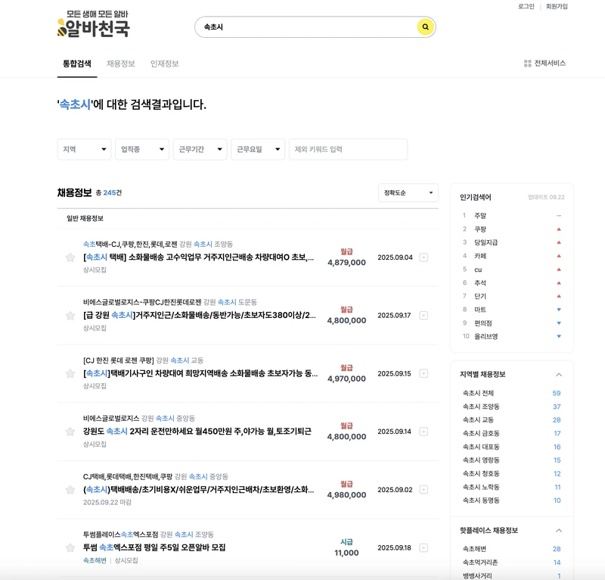
Task: Open the 정확도순 sort dropdown
Action: point(408,193)
